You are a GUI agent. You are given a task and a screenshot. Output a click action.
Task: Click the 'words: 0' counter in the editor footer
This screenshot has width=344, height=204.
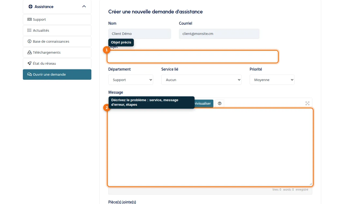click(x=288, y=190)
